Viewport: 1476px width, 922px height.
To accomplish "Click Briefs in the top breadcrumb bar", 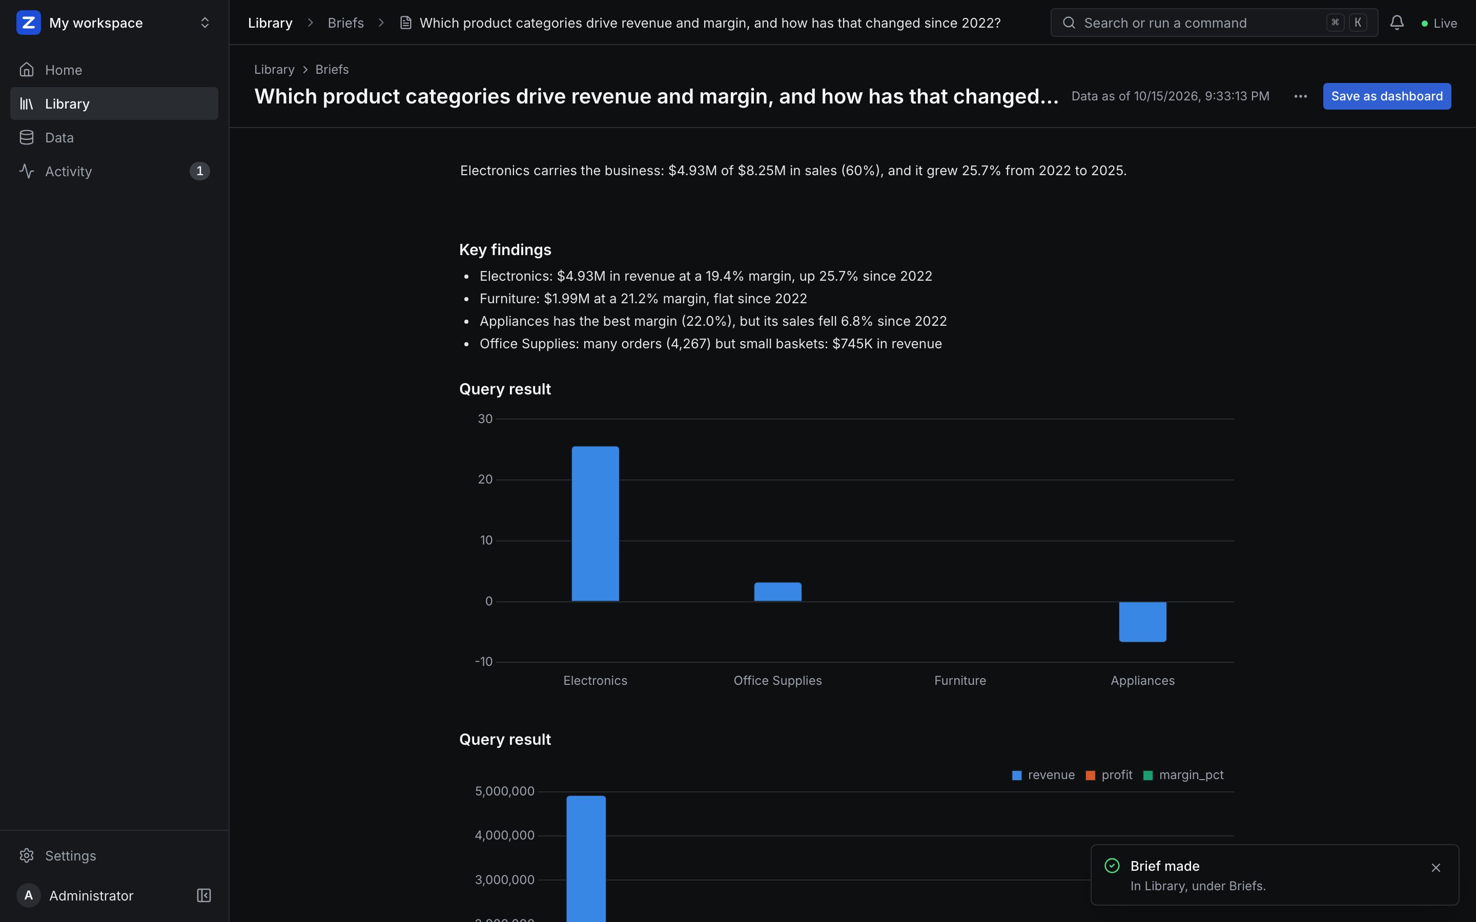I will [x=345, y=23].
